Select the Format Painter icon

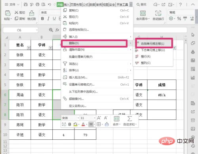coord(32,13)
